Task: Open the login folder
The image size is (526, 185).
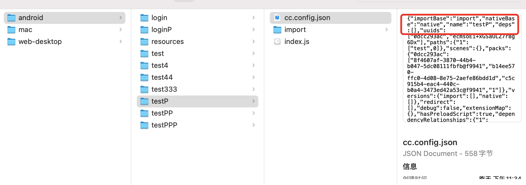Action: tap(159, 18)
